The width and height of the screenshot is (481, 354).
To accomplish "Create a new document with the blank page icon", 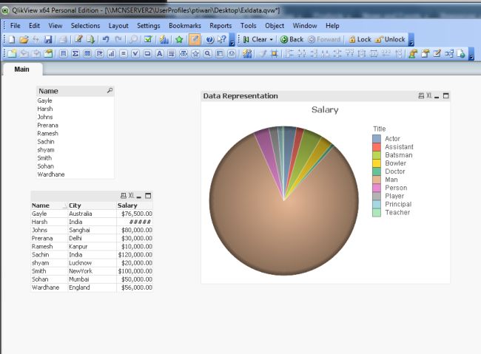I will click(11, 39).
